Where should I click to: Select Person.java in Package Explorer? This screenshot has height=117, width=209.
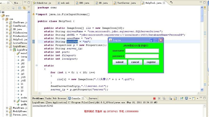coord(18,114)
